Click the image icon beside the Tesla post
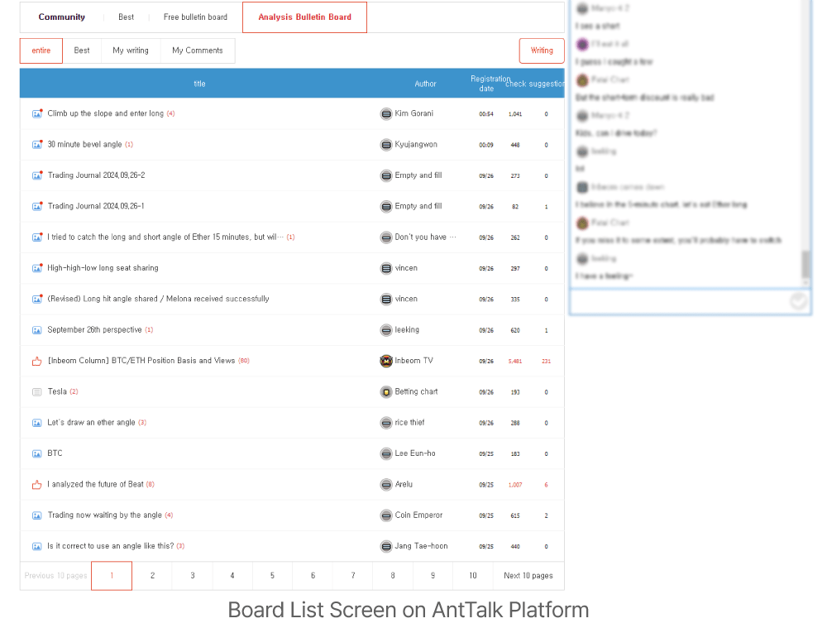The height and width of the screenshot is (628, 827). click(37, 391)
